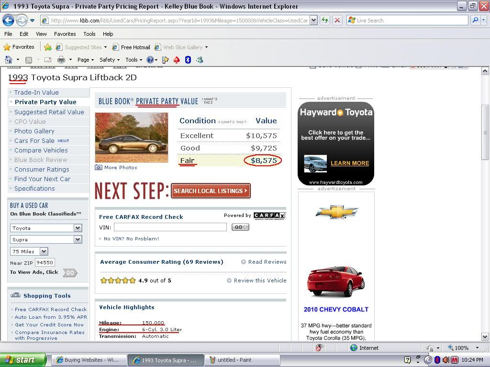The width and height of the screenshot is (490, 367).
Task: Click the Trade-In Value link
Action: (x=36, y=92)
